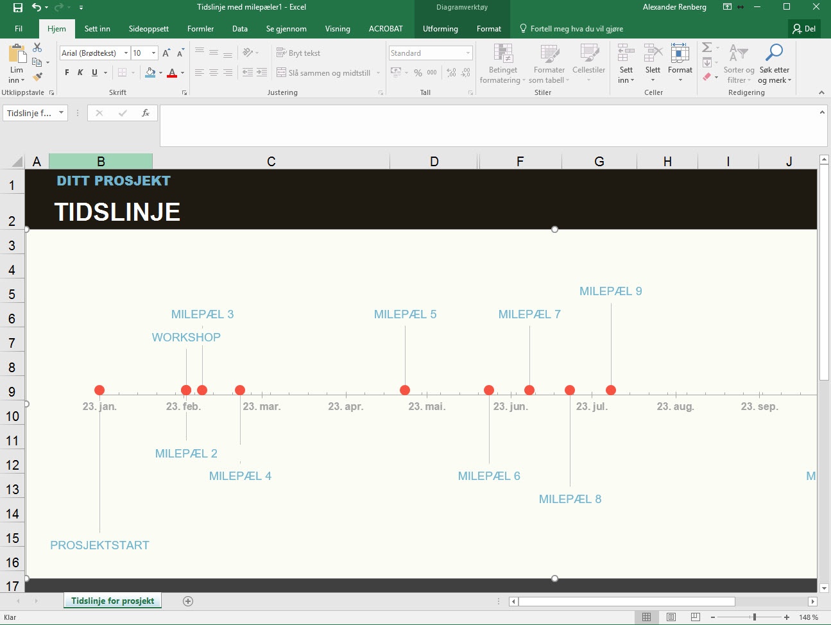
Task: Switch to Formler tab
Action: (x=200, y=29)
